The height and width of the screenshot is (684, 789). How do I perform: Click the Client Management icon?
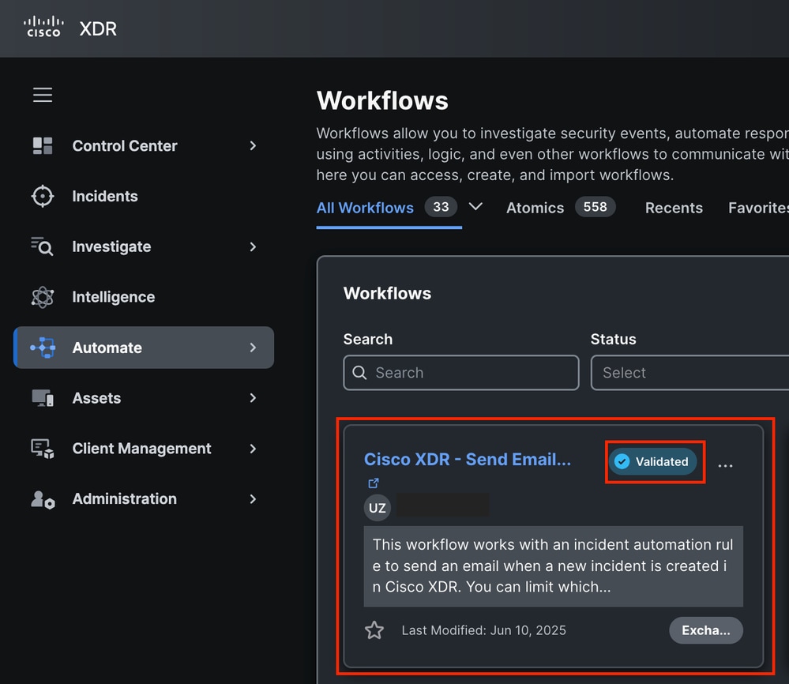tap(43, 449)
